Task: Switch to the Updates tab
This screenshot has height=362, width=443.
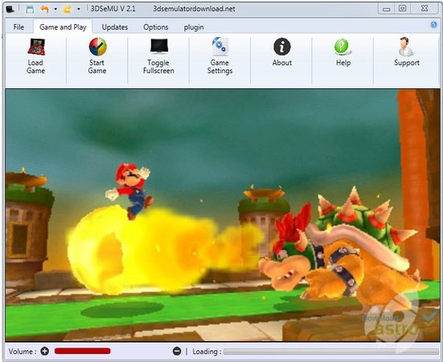Action: click(115, 27)
